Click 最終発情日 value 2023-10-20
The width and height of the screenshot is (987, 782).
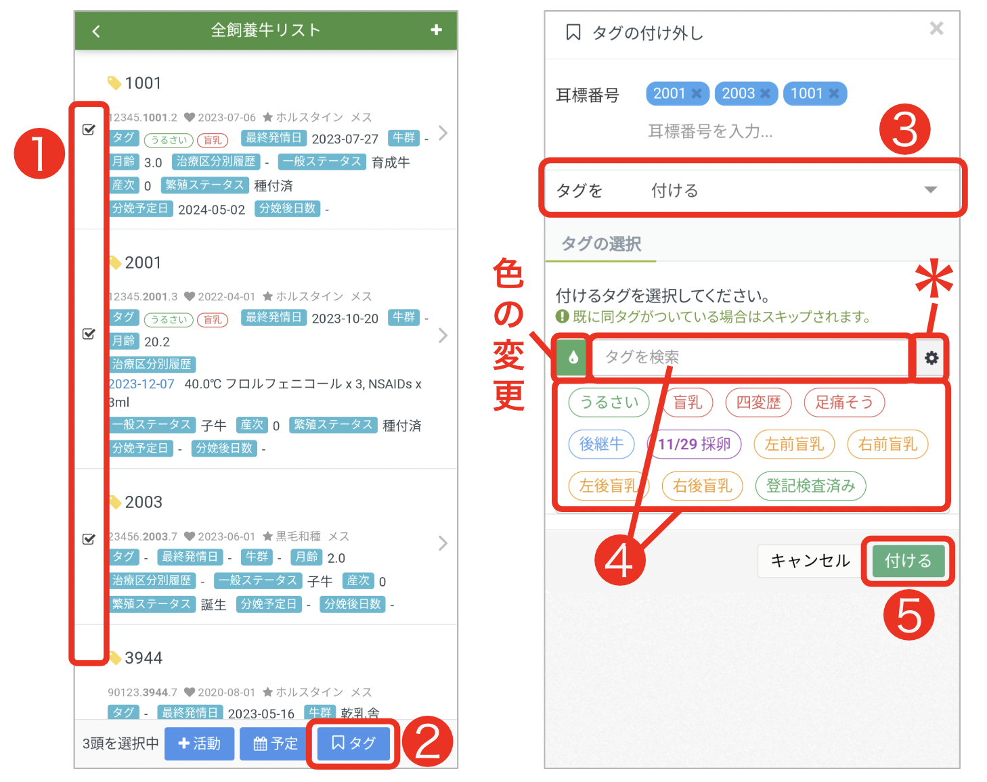[x=345, y=319]
